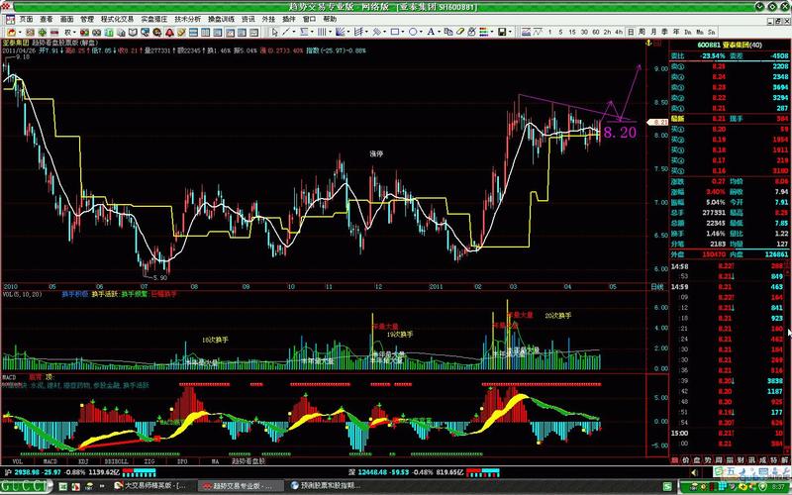Expand the line tool dropdown arrow
The image size is (792, 495).
(294, 33)
